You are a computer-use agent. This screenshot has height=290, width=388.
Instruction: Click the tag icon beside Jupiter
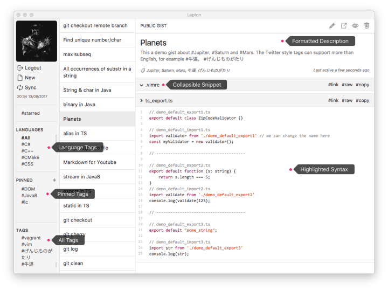tap(143, 71)
